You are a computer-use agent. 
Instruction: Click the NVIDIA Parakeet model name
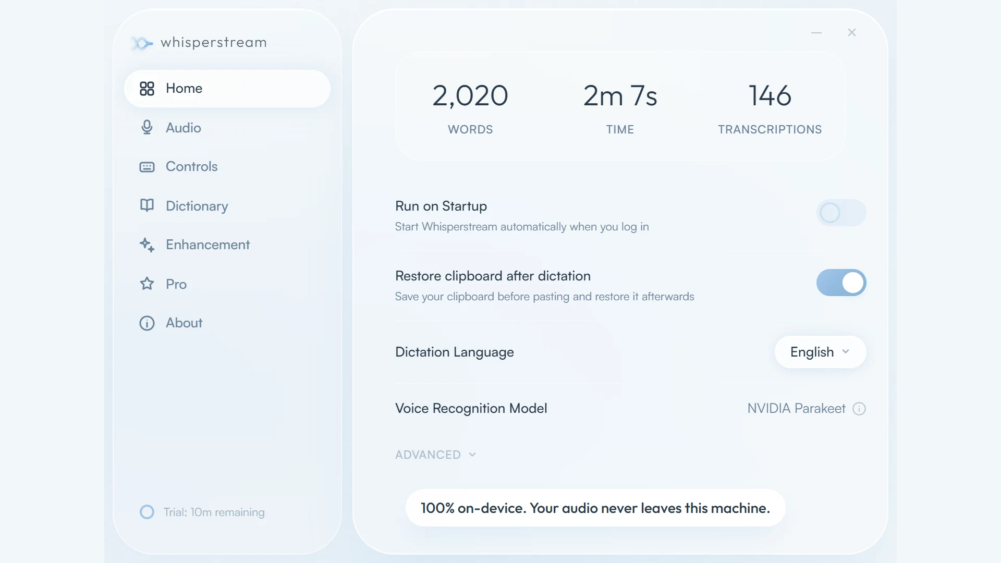(796, 409)
